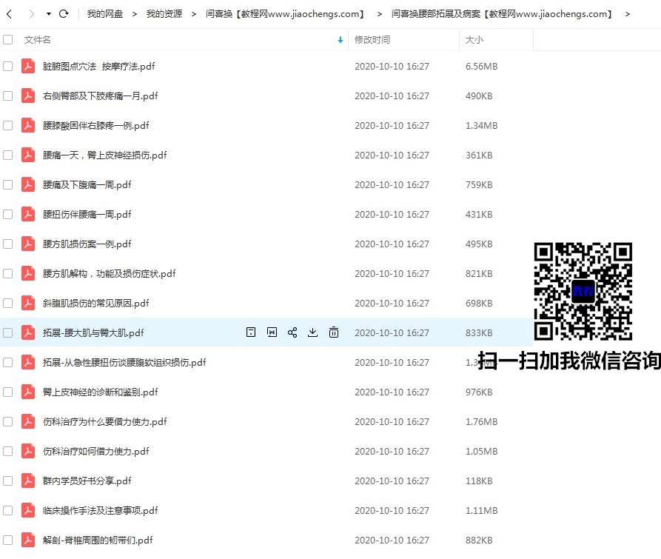
Task: Go back using the left arrow
Action: [10, 14]
